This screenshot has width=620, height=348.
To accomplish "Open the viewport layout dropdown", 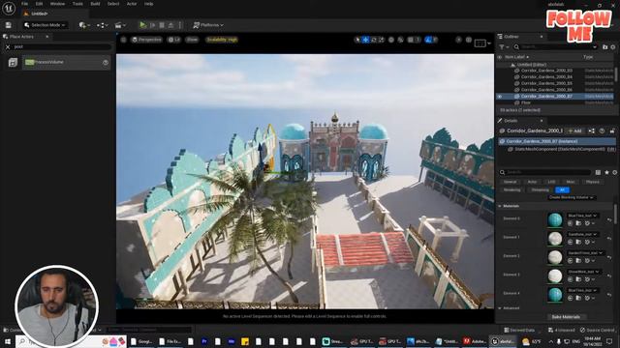I will click(482, 43).
